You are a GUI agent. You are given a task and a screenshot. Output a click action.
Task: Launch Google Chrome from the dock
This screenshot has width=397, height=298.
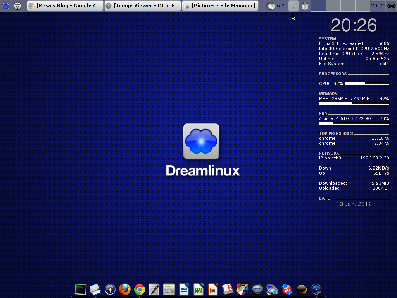[x=140, y=289]
